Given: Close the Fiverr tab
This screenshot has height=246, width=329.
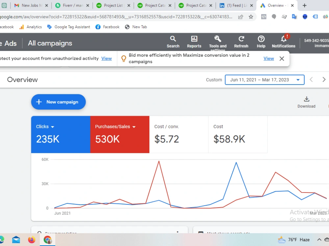Looking at the screenshot, I should pos(88,6).
